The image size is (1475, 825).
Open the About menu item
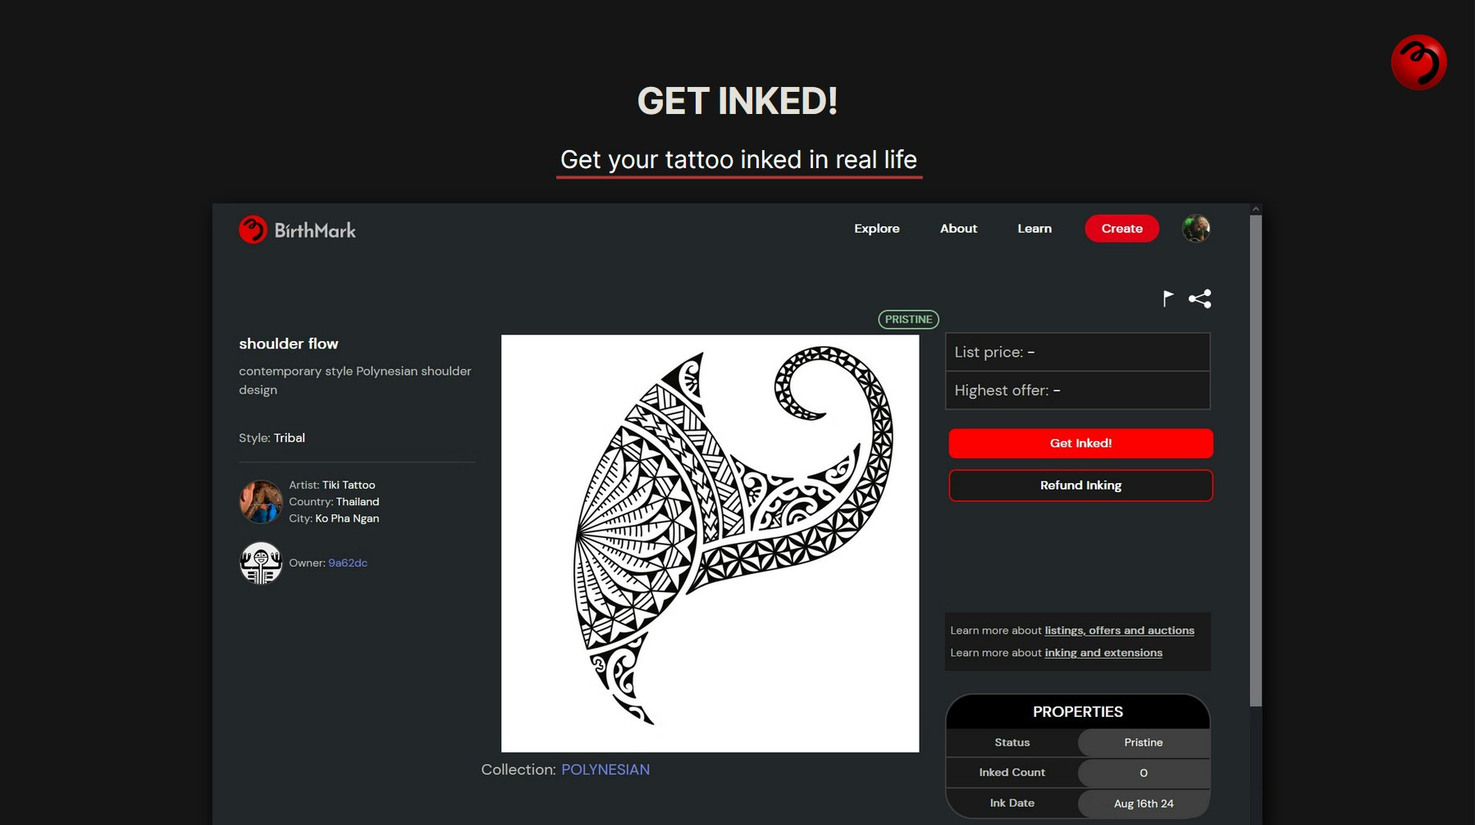[x=958, y=229]
